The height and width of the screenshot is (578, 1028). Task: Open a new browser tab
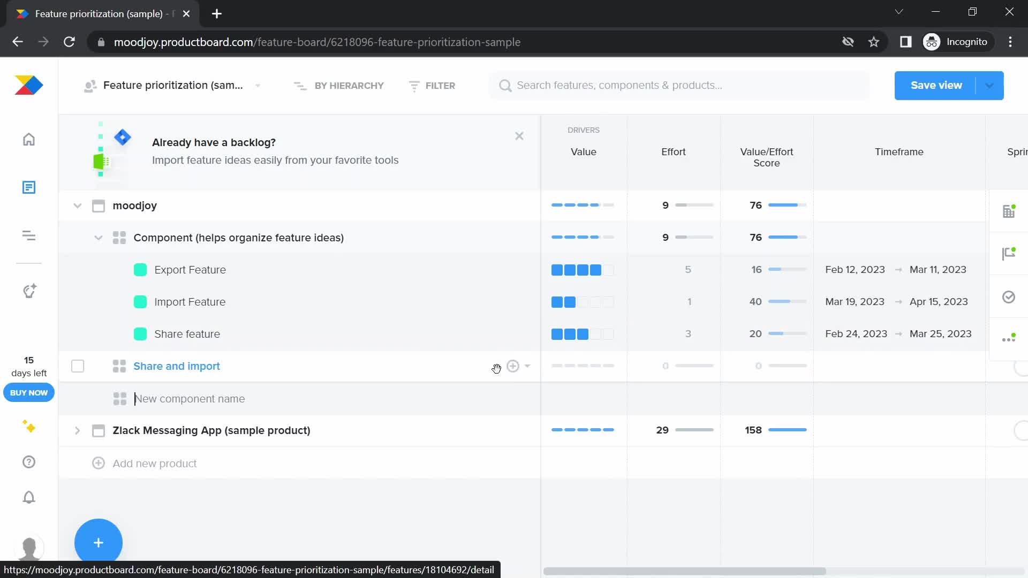217,14
